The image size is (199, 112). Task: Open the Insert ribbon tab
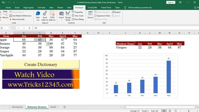pos(17,7)
